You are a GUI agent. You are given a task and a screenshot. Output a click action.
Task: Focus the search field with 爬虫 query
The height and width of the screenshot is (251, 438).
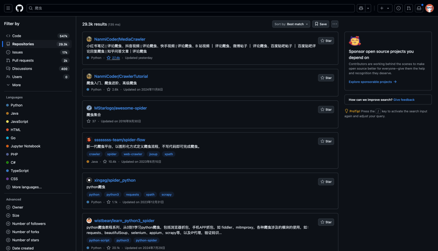[x=191, y=8]
